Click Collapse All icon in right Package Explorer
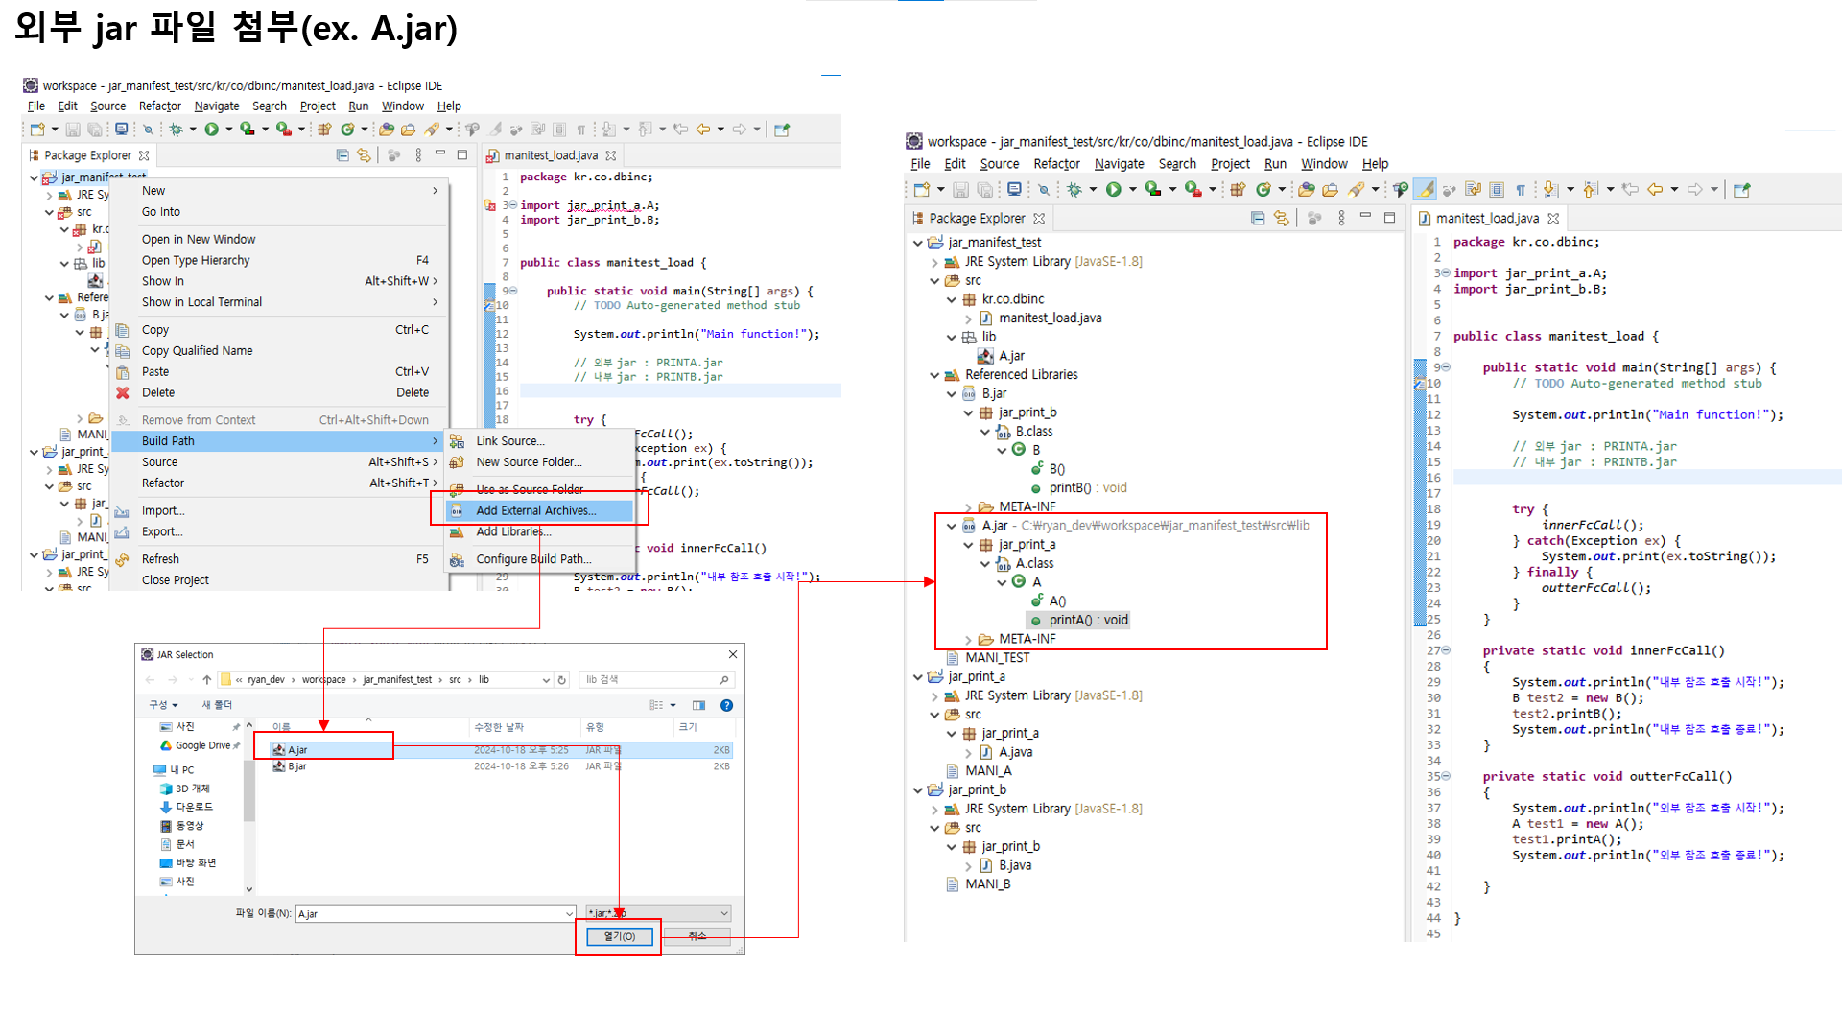The image size is (1842, 1036). (1257, 219)
